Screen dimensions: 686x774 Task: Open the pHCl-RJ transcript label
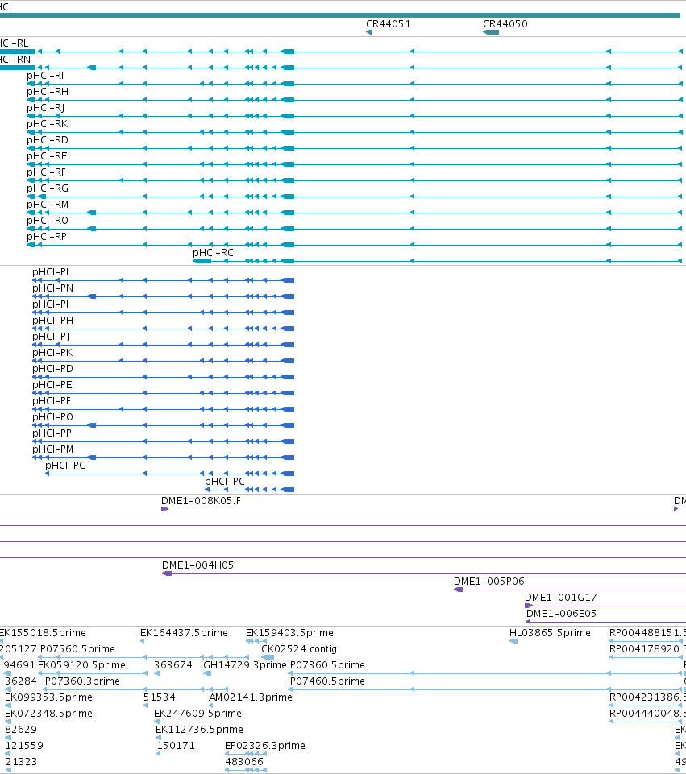pyautogui.click(x=45, y=108)
